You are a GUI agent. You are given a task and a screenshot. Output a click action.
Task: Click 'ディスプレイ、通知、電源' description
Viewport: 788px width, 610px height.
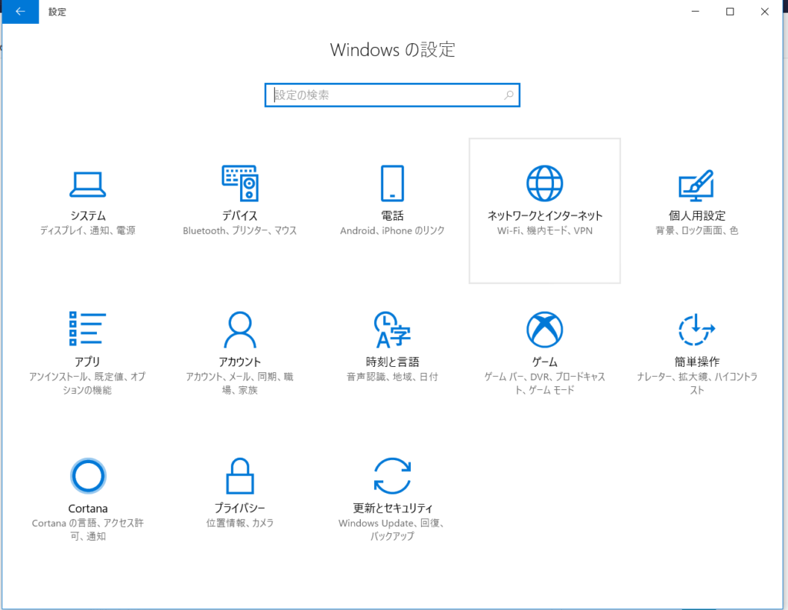(x=88, y=231)
